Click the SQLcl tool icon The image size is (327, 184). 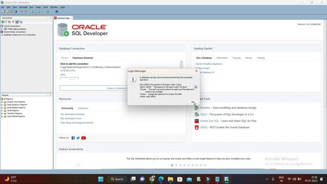[197, 114]
